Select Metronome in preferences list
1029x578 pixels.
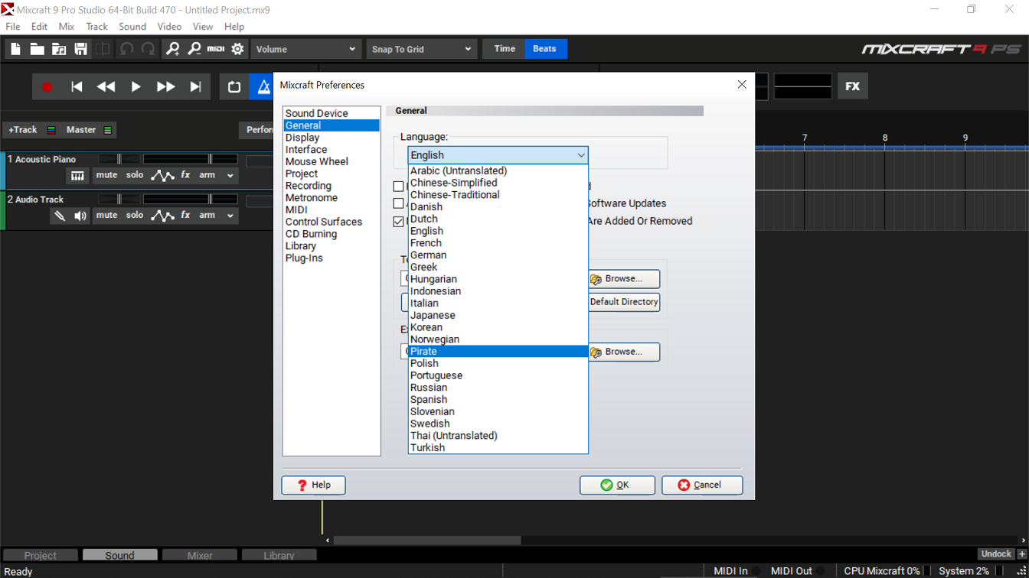pos(332,198)
